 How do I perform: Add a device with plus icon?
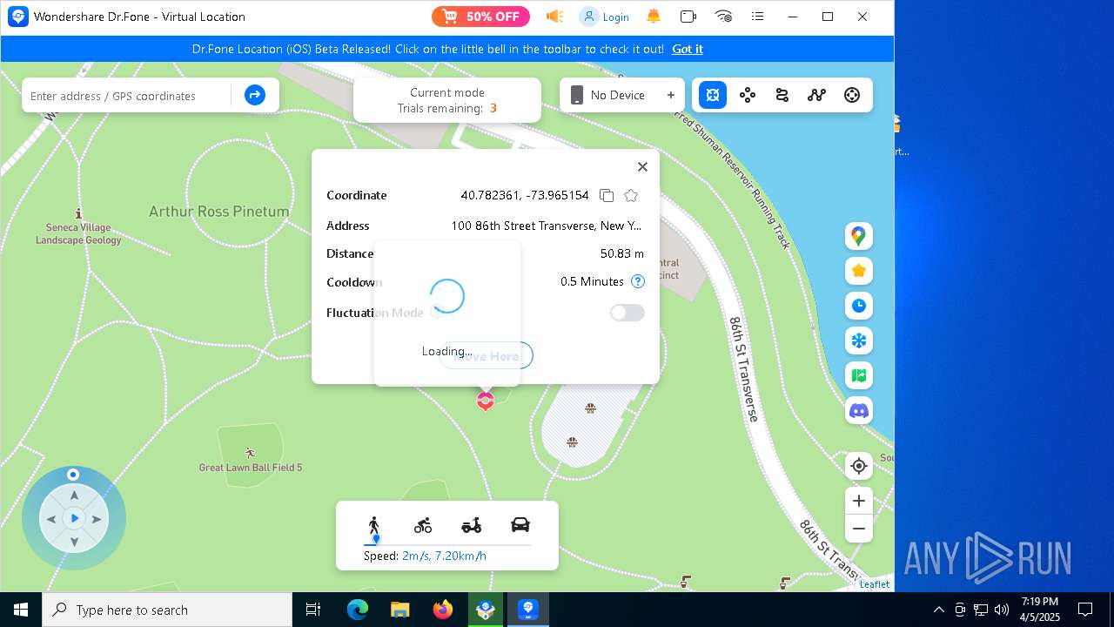(x=671, y=95)
